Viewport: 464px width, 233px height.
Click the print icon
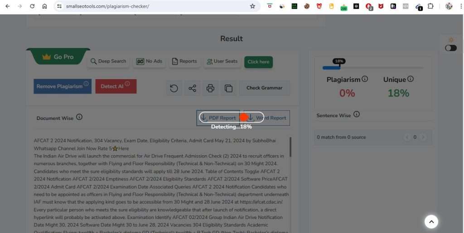210,88
